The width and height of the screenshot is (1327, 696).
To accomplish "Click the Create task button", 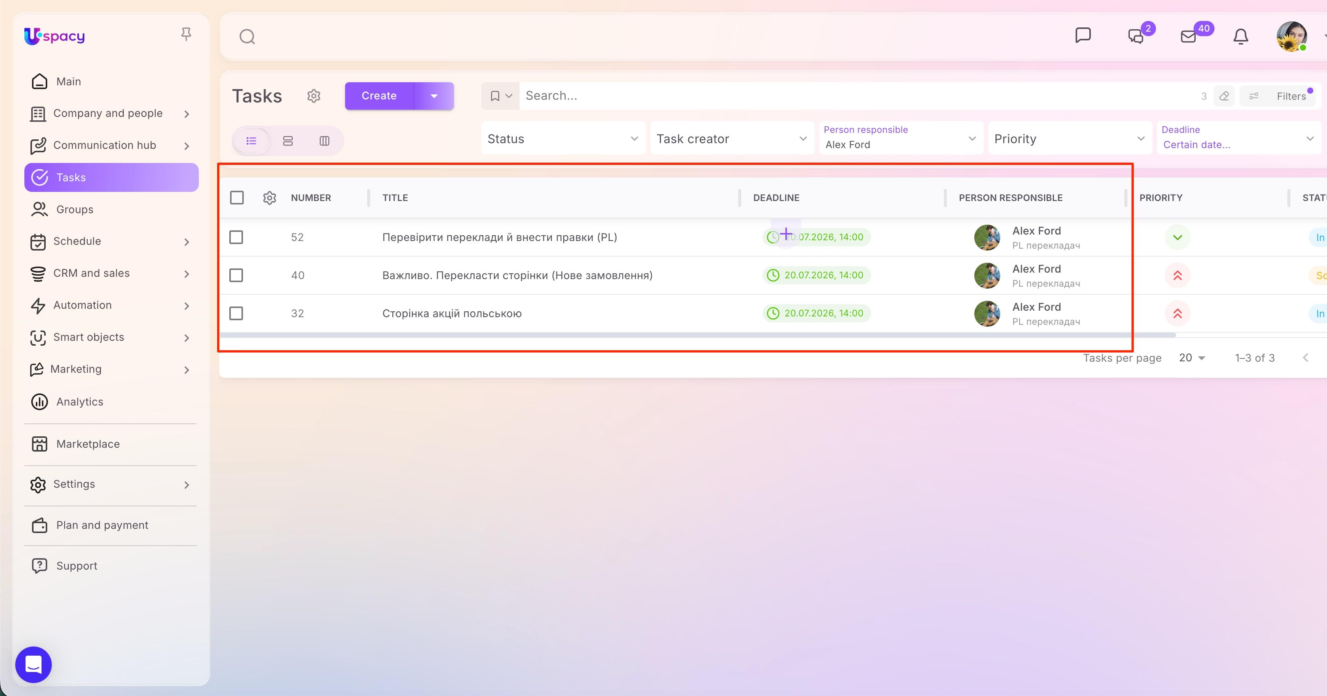I will [x=379, y=96].
